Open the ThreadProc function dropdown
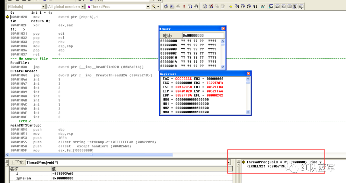 pos(148,7)
